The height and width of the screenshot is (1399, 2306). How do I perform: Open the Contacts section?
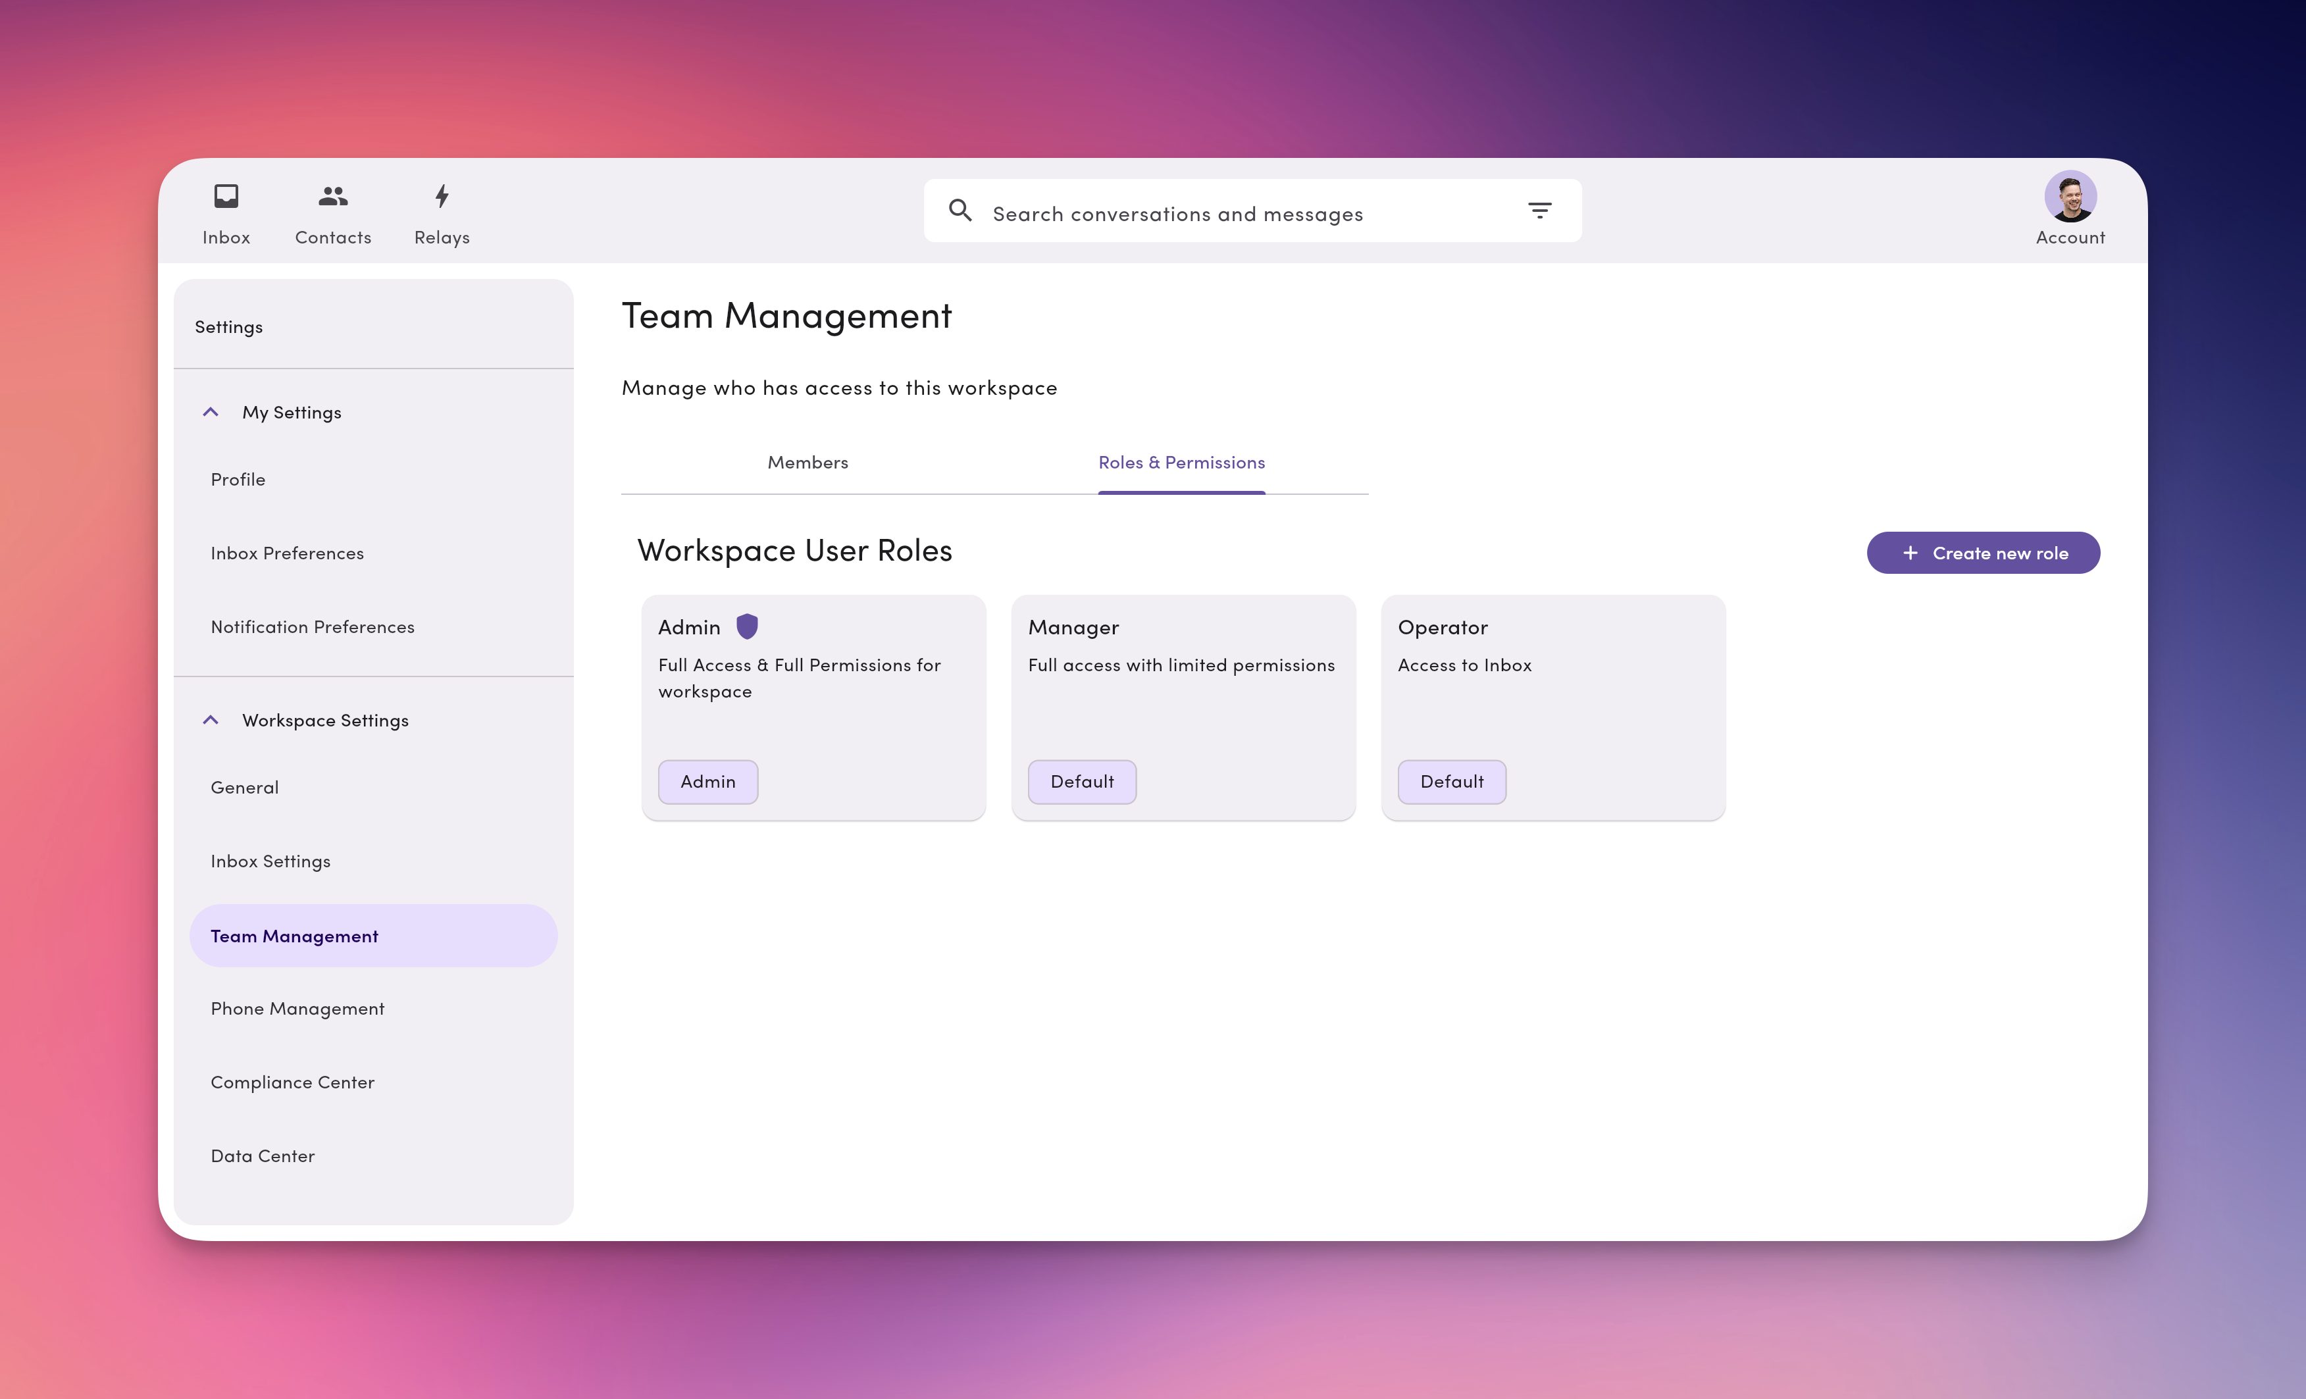pyautogui.click(x=332, y=211)
